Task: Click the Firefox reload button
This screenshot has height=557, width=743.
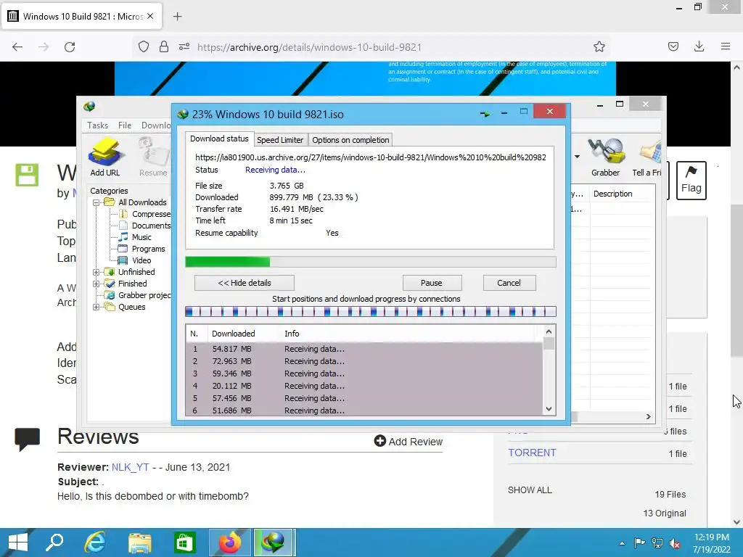Action: (x=70, y=47)
